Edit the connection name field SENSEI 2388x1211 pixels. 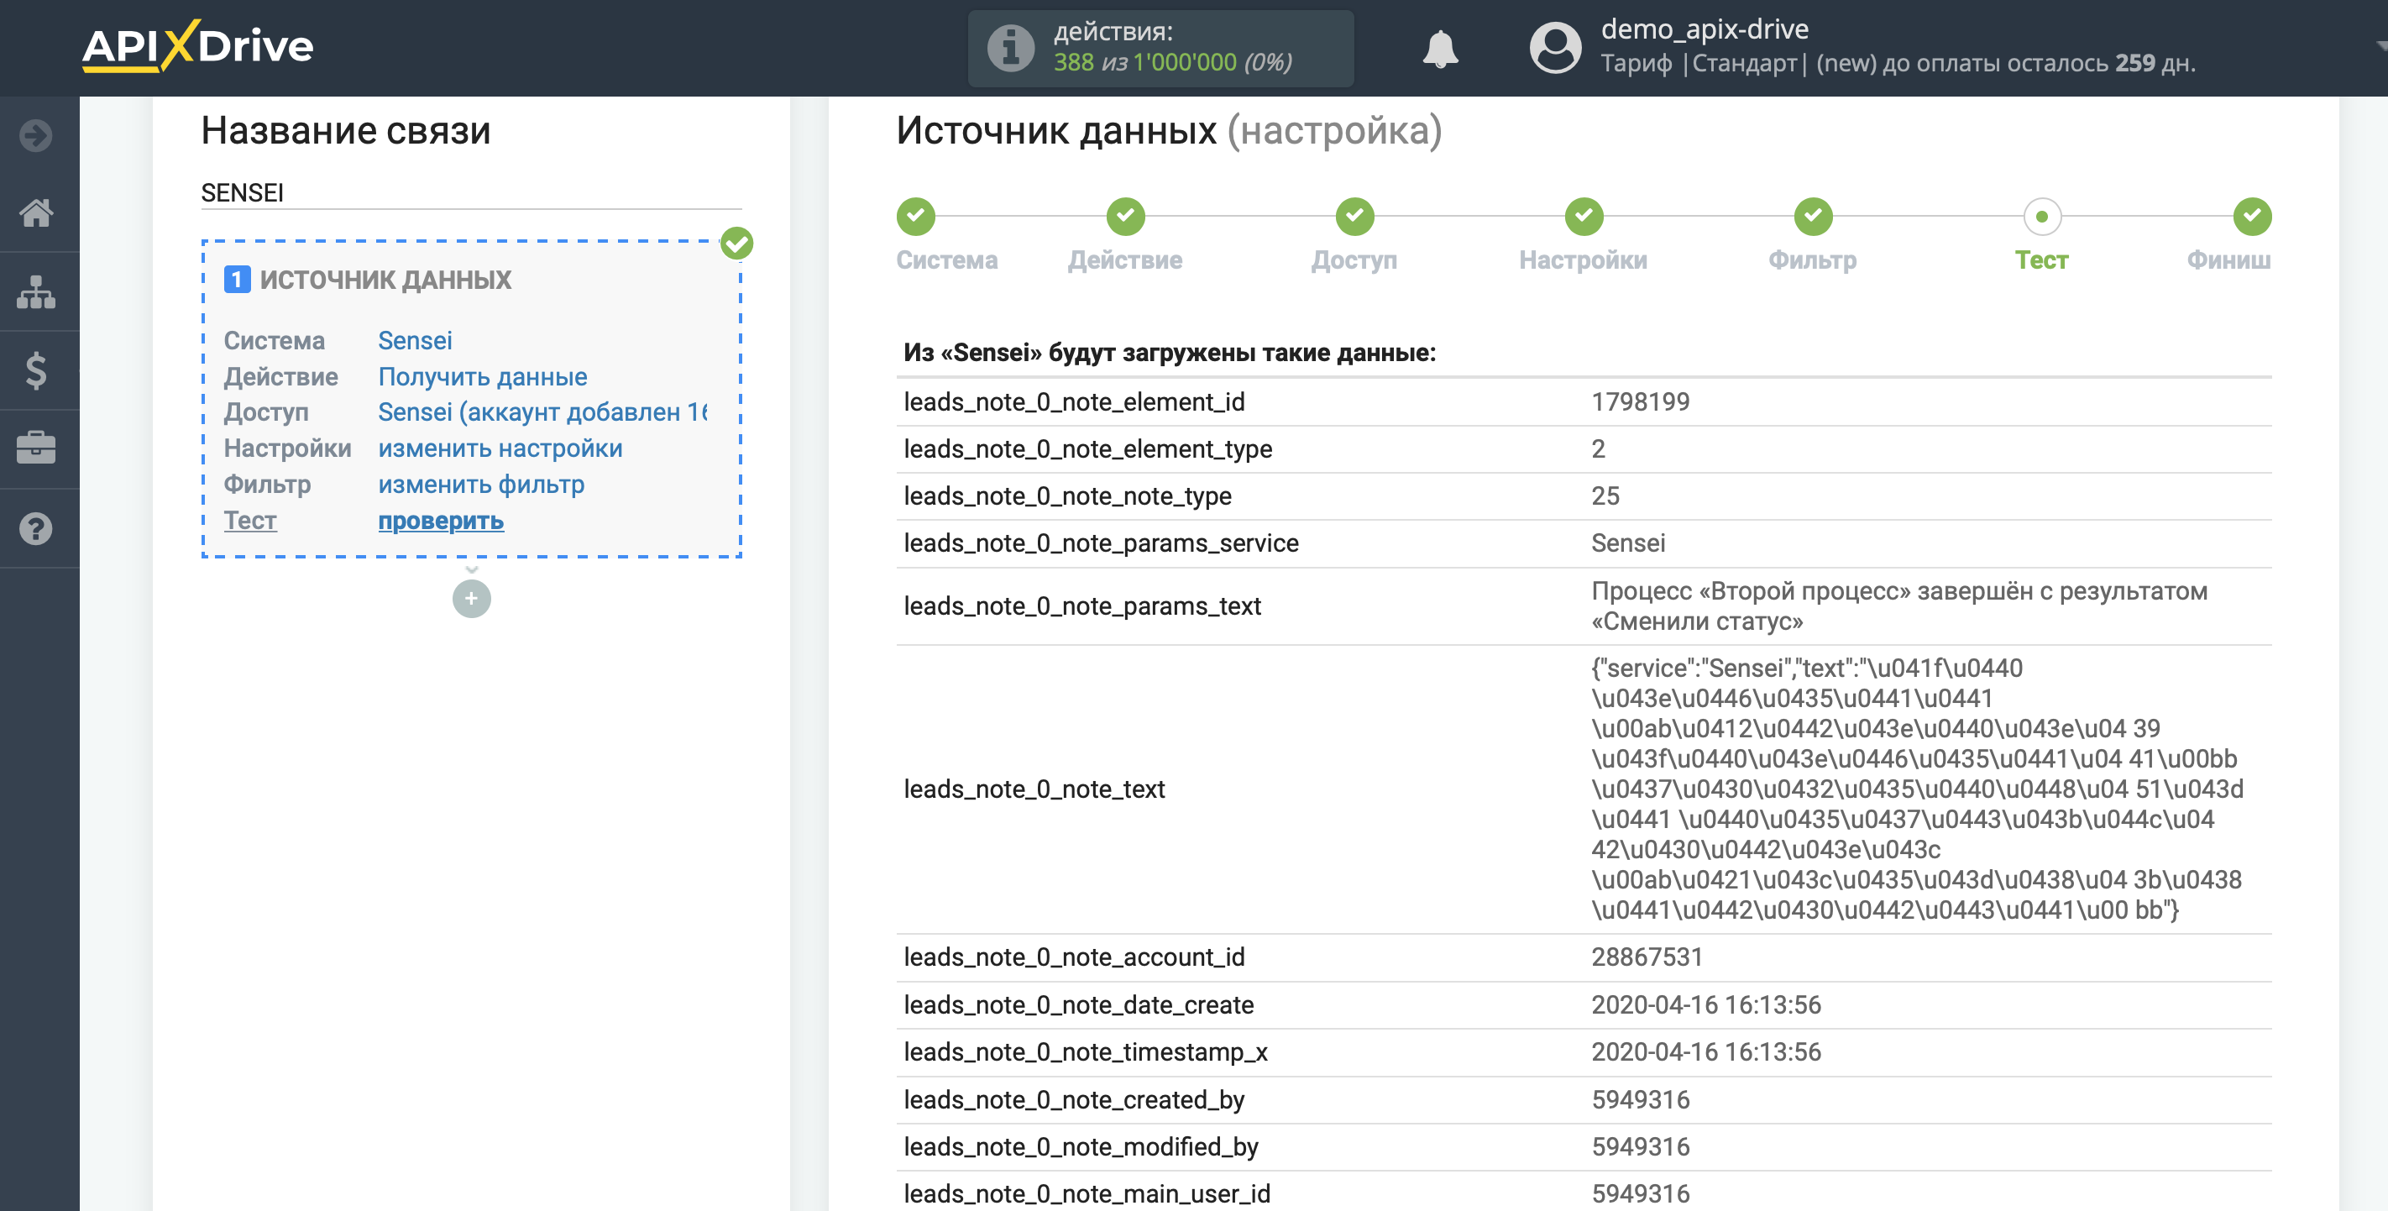point(471,193)
